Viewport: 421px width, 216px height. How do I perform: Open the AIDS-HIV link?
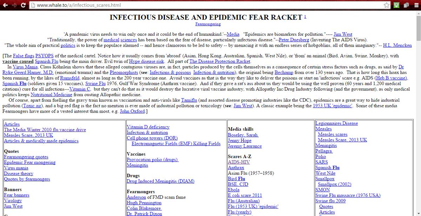pos(239,162)
